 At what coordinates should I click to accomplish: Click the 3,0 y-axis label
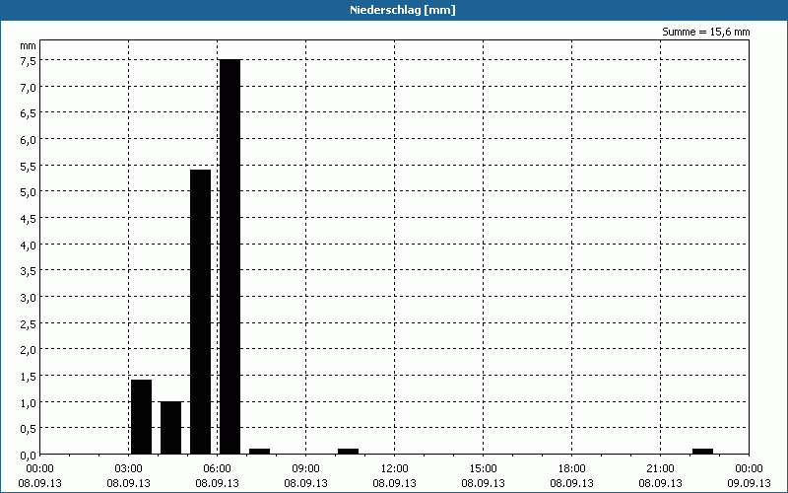click(x=28, y=298)
